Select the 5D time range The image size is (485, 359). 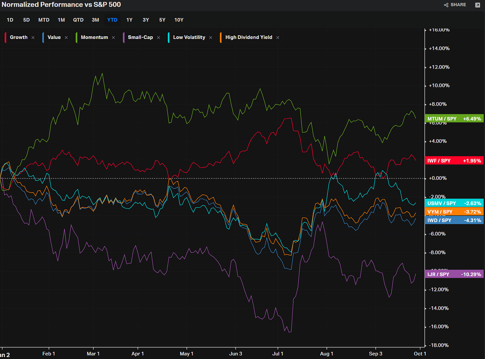click(26, 20)
